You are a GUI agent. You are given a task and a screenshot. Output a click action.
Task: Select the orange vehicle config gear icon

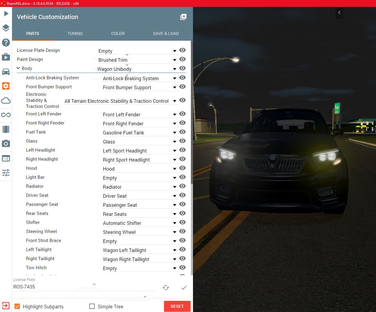6,86
